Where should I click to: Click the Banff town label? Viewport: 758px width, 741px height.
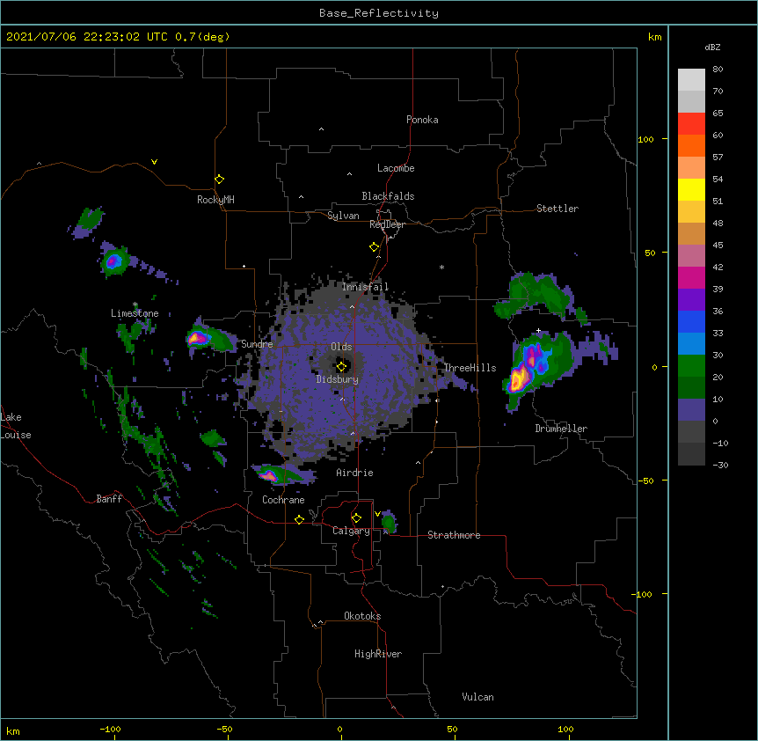click(109, 499)
